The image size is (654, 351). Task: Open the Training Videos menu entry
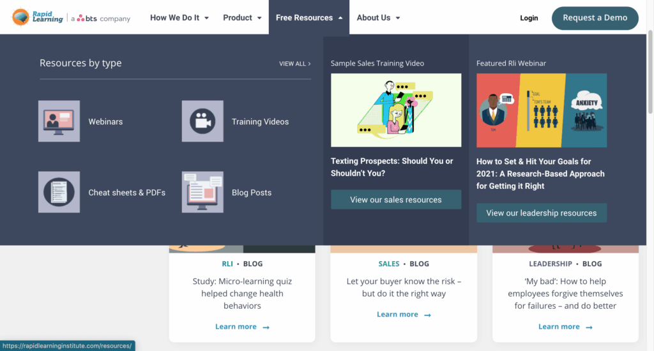tap(260, 122)
